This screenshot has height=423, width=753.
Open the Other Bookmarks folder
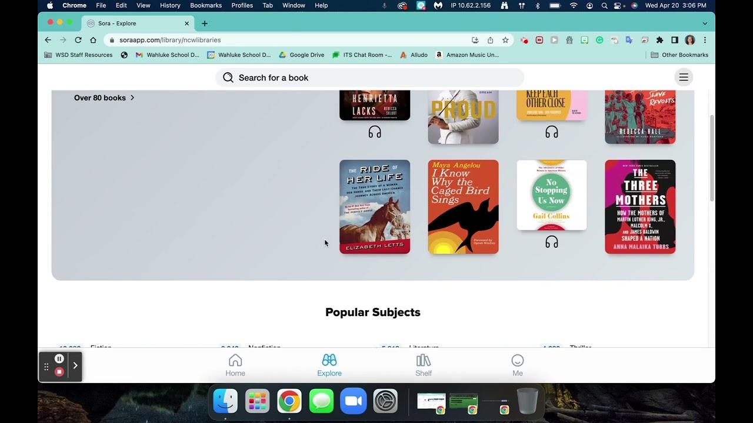point(679,55)
